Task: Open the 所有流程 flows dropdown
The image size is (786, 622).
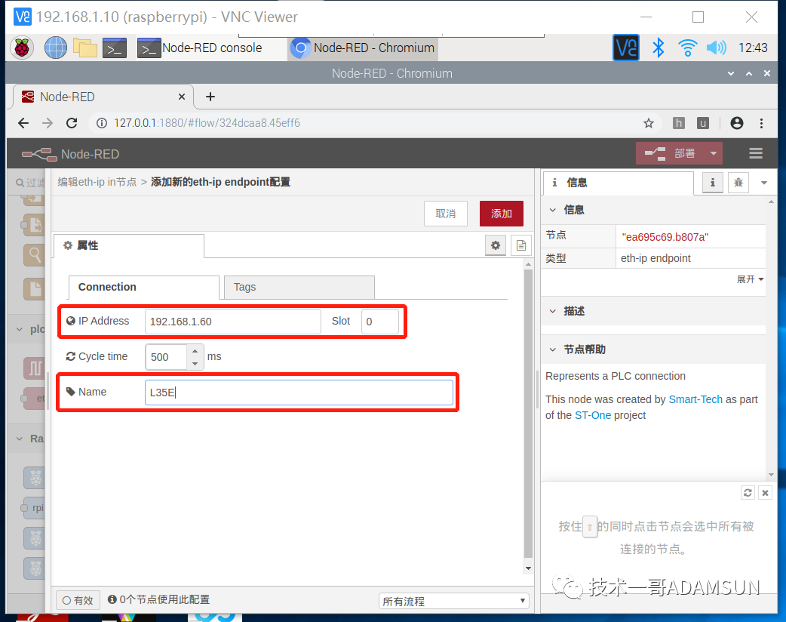Action: pos(453,599)
